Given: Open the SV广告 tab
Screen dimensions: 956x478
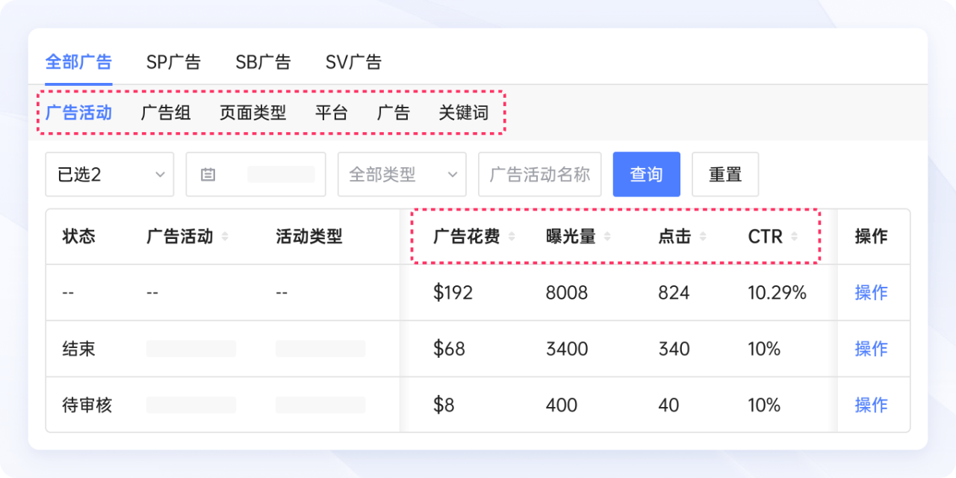Looking at the screenshot, I should pyautogui.click(x=353, y=62).
